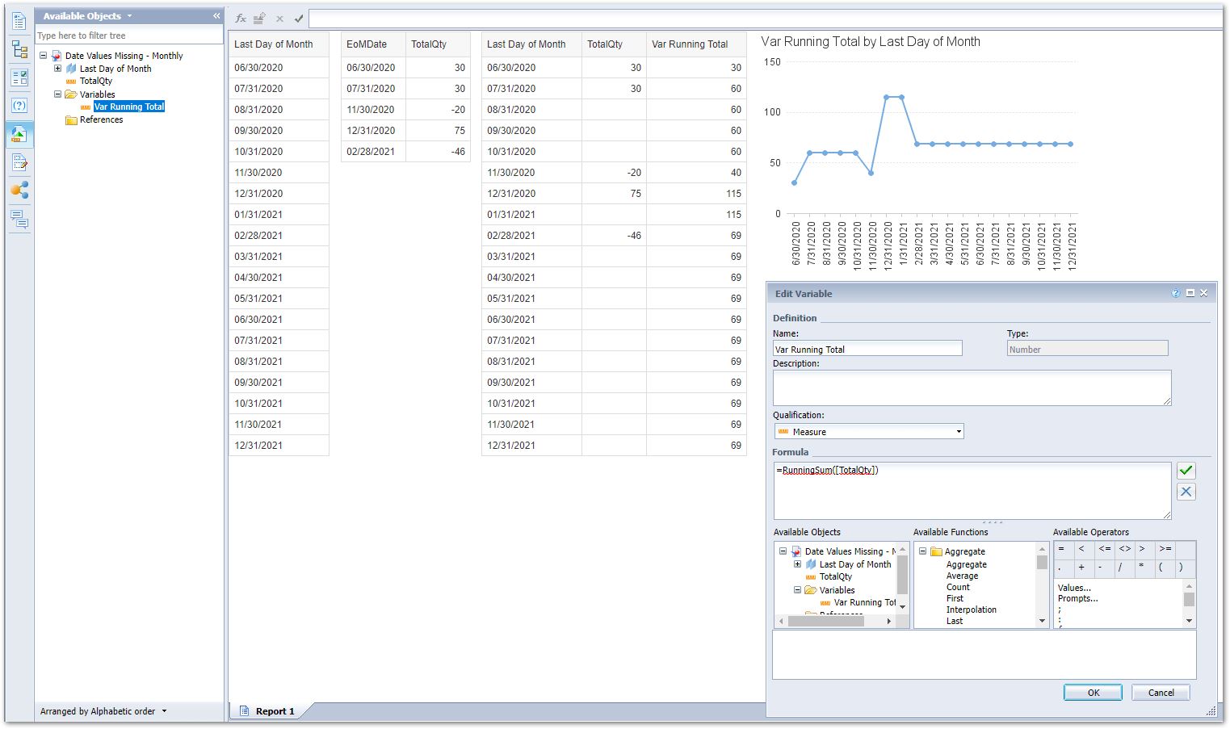The width and height of the screenshot is (1230, 729).
Task: Open the User Prompt Input question-mark panel
Action: [19, 106]
